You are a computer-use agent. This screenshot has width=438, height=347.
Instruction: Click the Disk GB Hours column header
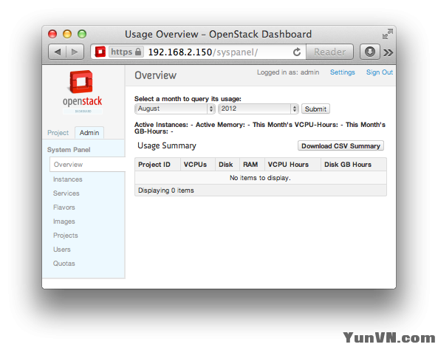coord(354,165)
